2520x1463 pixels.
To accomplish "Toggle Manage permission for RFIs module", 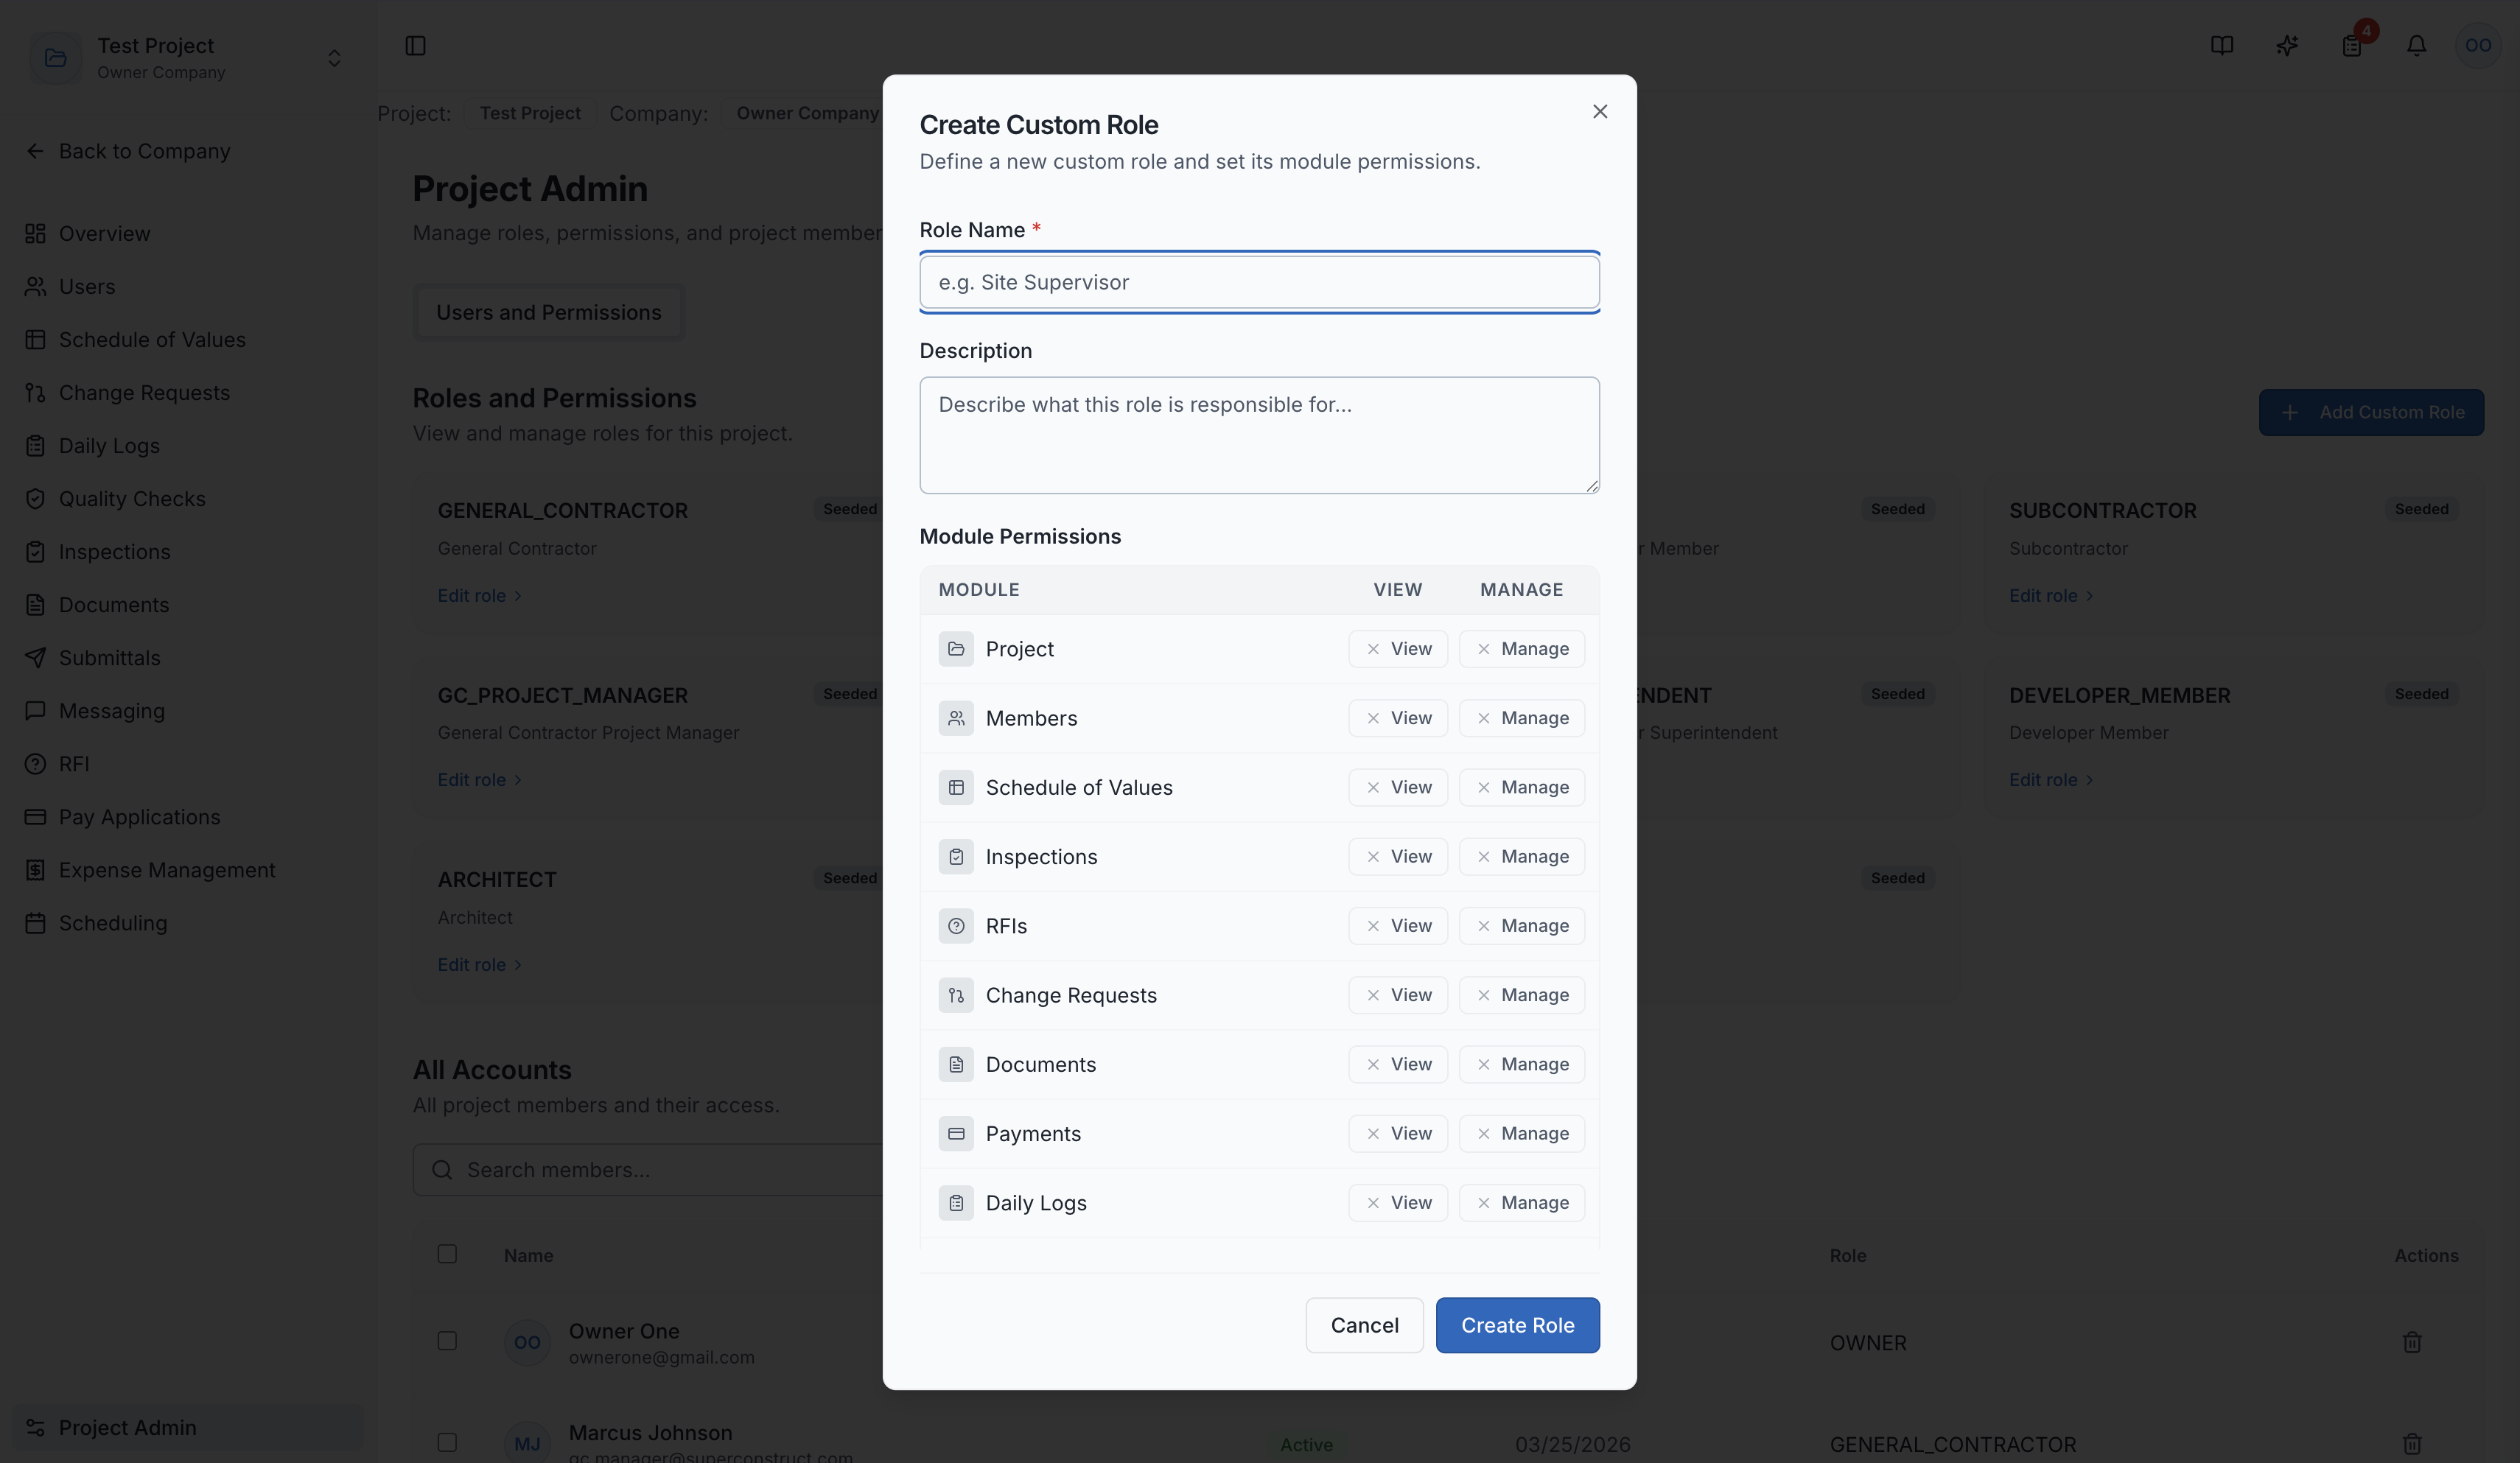I will [x=1521, y=926].
